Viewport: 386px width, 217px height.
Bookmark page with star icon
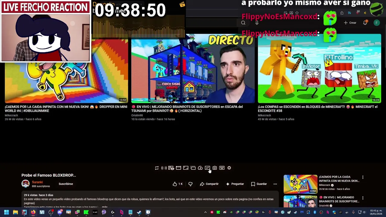point(297,13)
